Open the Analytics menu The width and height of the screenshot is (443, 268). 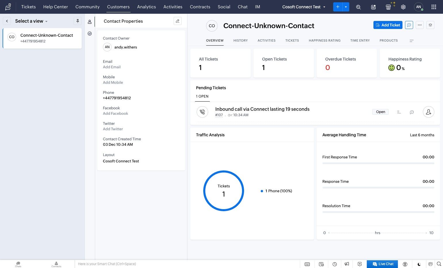146,7
